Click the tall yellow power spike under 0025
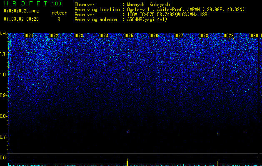 tap(127, 162)
